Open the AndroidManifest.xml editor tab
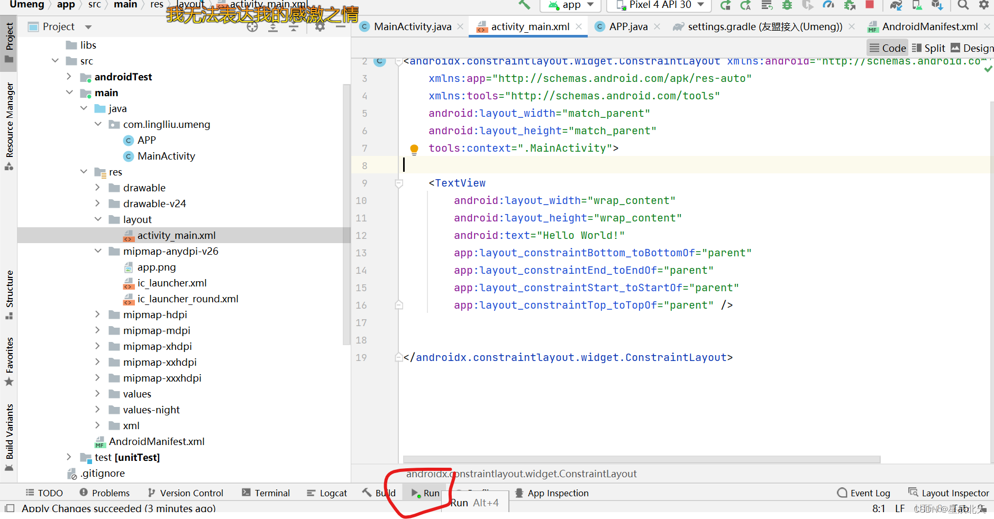Viewport: 994px width, 519px height. [929, 26]
